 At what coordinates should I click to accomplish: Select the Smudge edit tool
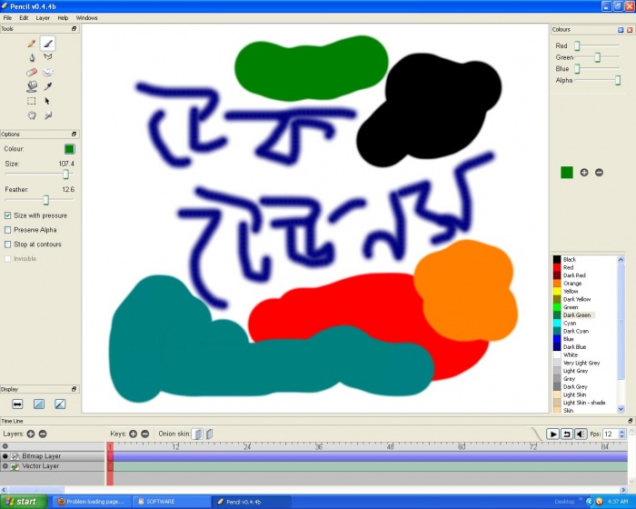tap(48, 115)
